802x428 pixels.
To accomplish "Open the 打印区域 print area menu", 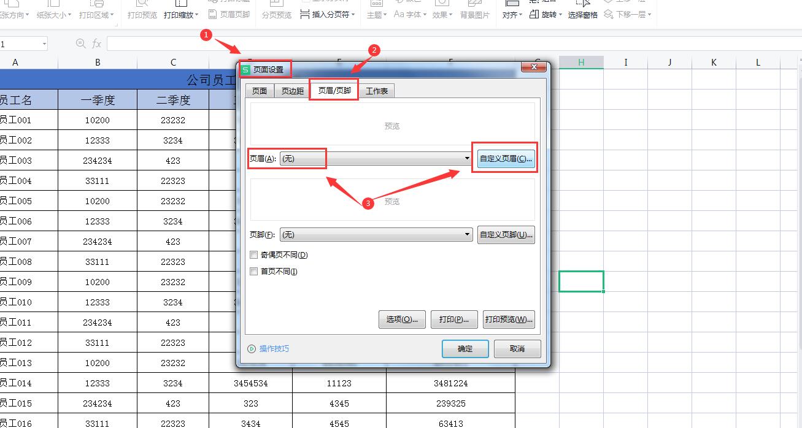I will (97, 15).
